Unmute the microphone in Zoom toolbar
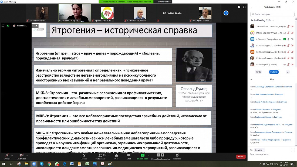This screenshot has width=297, height=167. click(x=7, y=156)
